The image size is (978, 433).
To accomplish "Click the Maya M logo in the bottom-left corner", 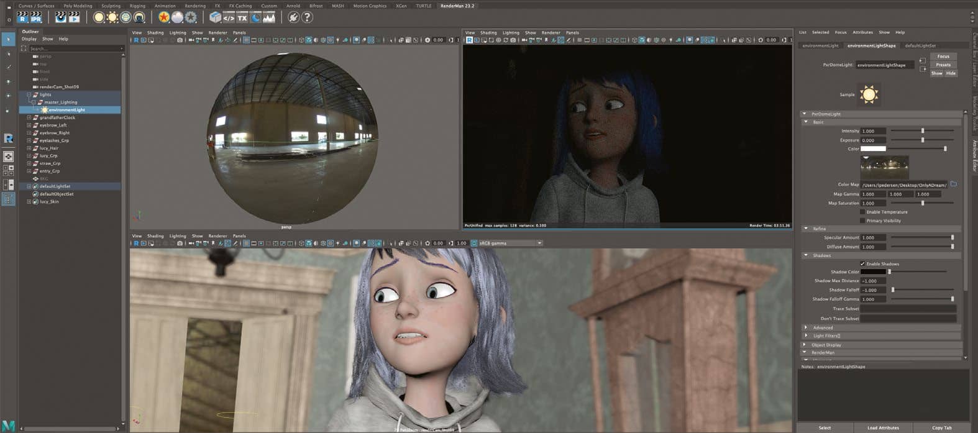I will point(8,426).
